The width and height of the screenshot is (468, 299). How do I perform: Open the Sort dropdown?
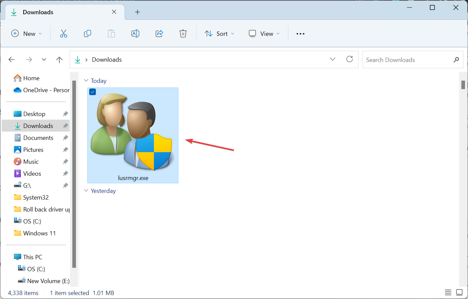pos(220,33)
